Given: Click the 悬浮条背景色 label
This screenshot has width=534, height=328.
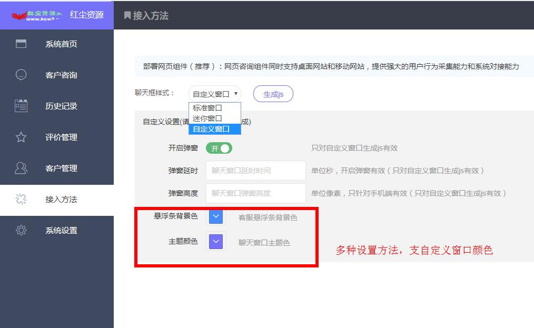Looking at the screenshot, I should coord(175,216).
